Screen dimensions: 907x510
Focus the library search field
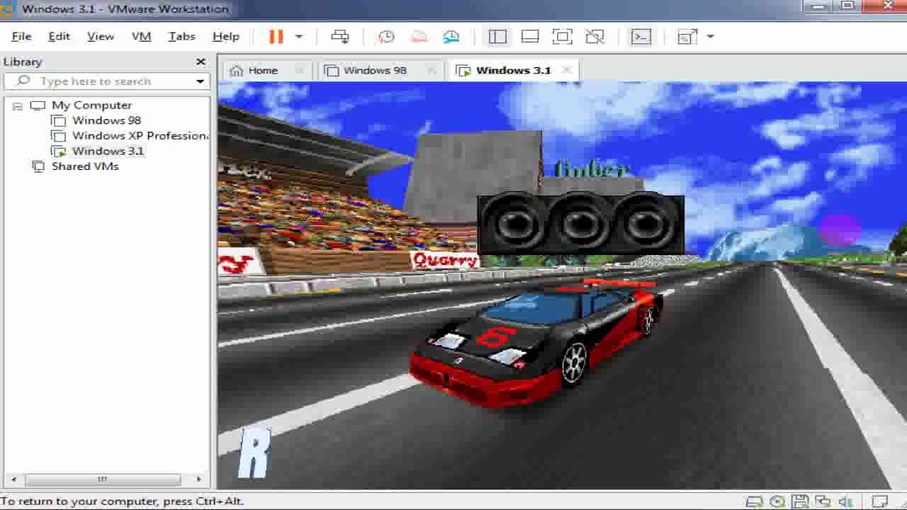pyautogui.click(x=106, y=81)
